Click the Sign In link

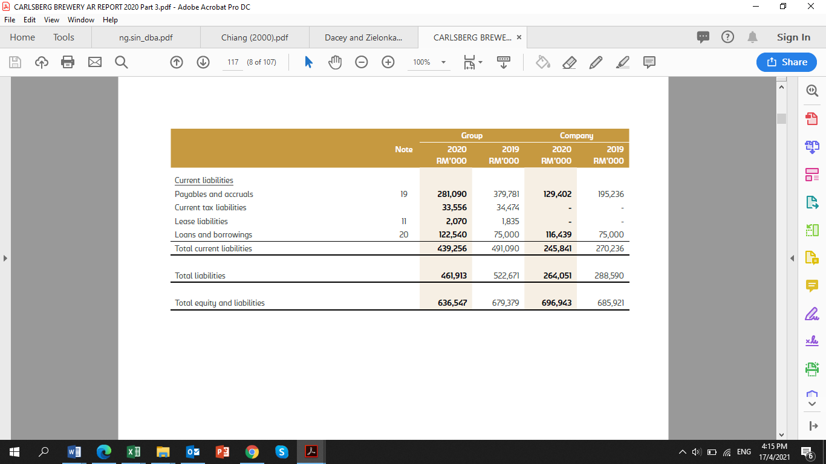click(x=793, y=37)
